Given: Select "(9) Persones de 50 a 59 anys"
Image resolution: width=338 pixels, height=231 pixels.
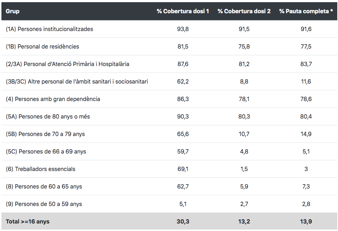Looking at the screenshot, I should coord(44,204).
